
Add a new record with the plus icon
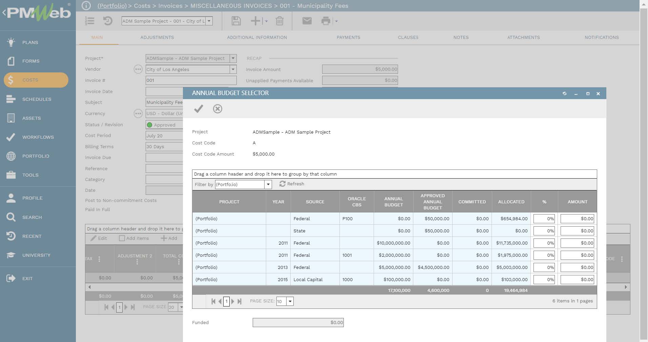[255, 21]
